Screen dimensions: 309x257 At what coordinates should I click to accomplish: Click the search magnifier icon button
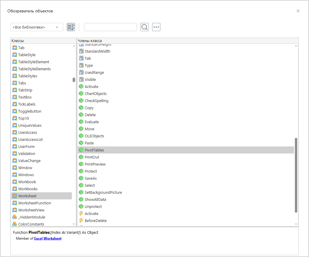click(x=144, y=27)
